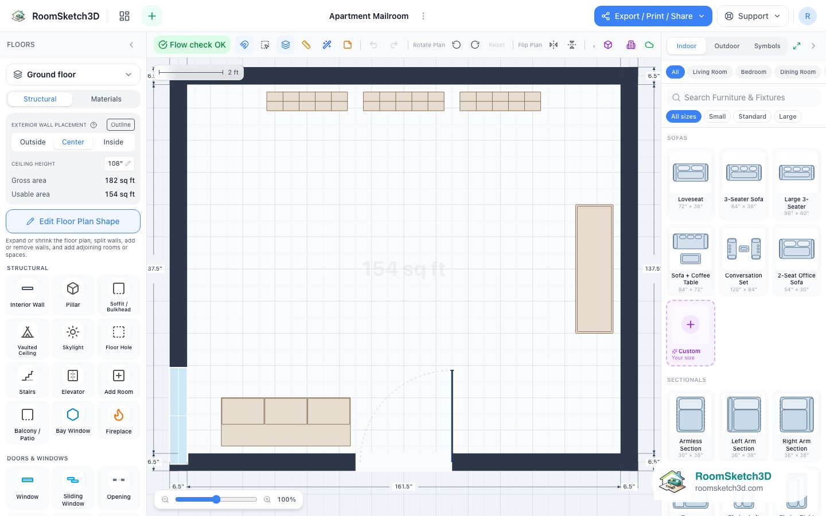Click the Flow check OK badge
The width and height of the screenshot is (826, 516).
192,45
